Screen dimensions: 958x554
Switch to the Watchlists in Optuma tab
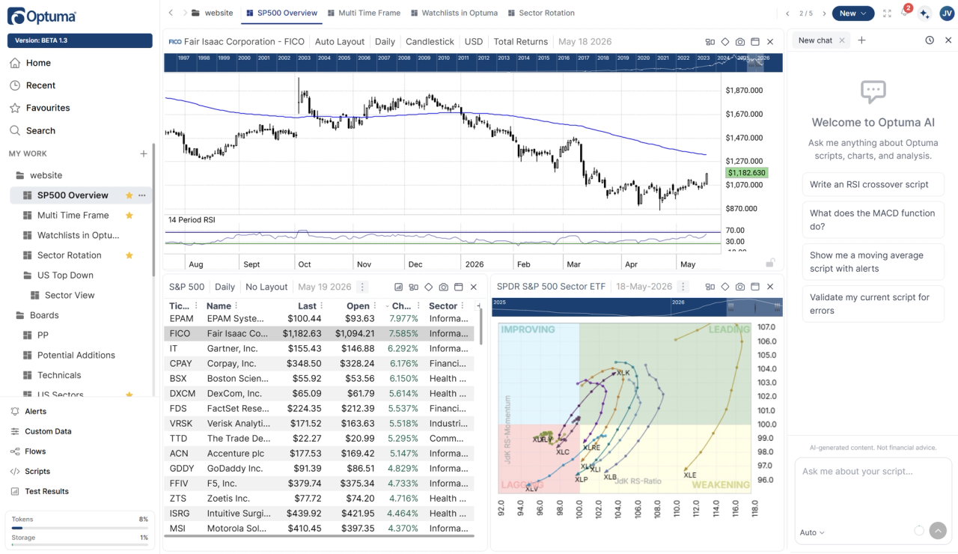454,13
